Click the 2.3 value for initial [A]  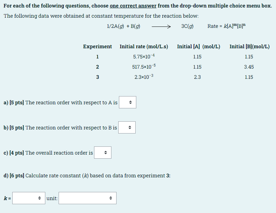click(197, 77)
